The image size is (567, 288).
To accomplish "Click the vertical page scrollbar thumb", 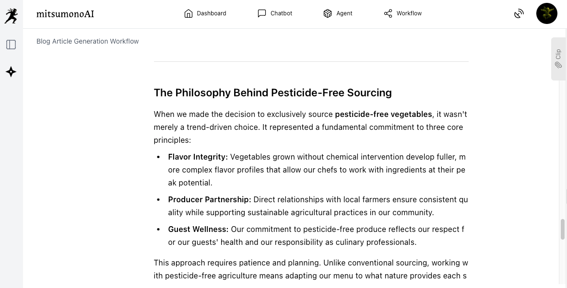I will (563, 229).
